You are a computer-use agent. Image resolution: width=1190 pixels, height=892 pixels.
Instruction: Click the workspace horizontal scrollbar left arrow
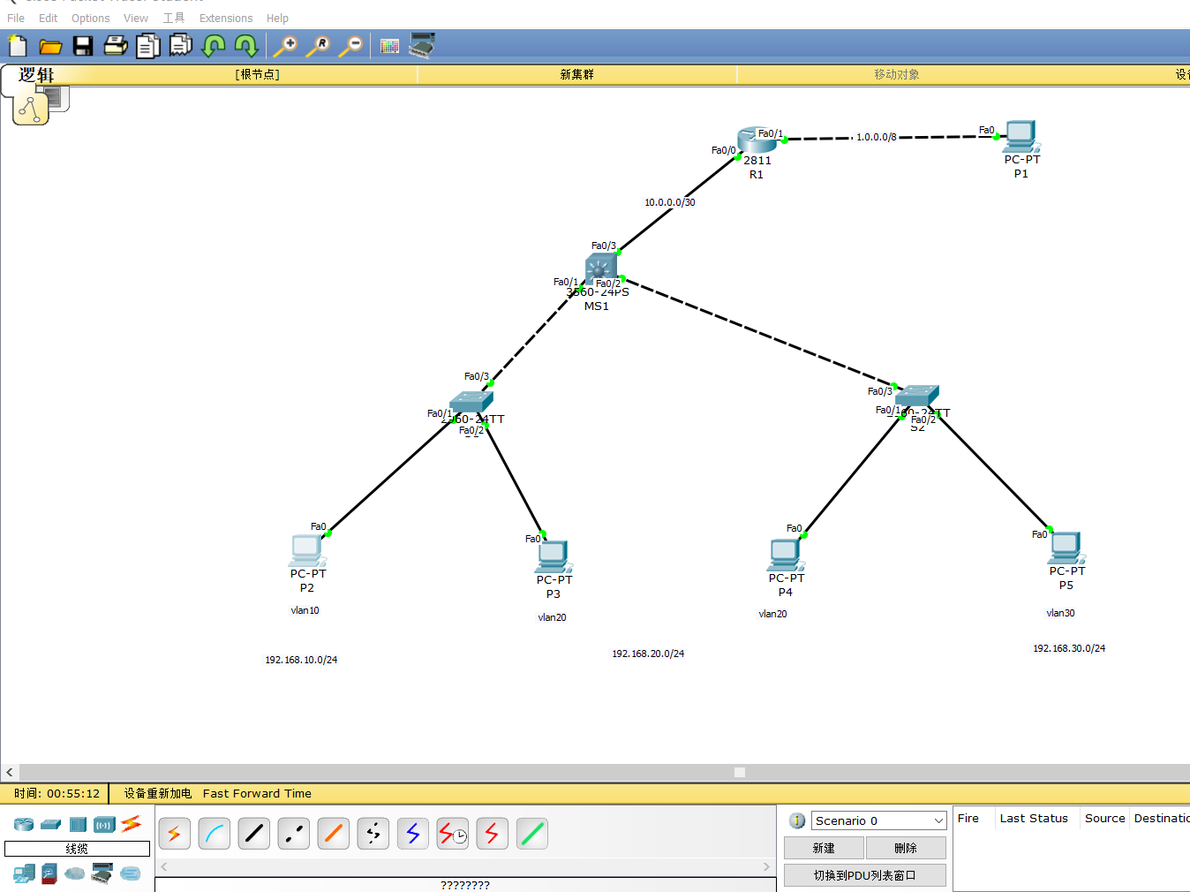tap(10, 772)
